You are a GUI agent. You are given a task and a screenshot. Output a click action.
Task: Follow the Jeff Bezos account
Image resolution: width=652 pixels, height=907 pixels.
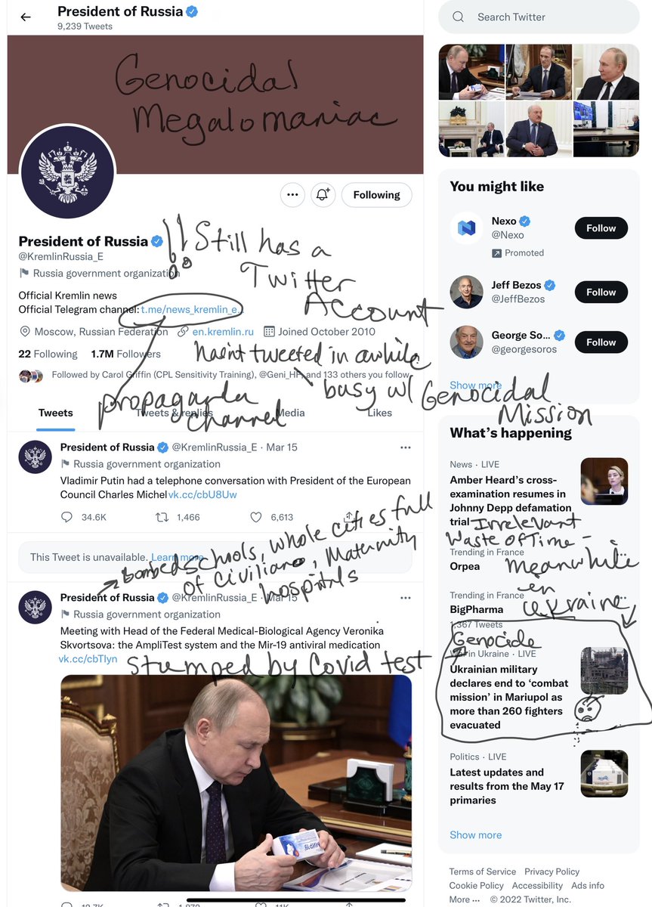[601, 292]
